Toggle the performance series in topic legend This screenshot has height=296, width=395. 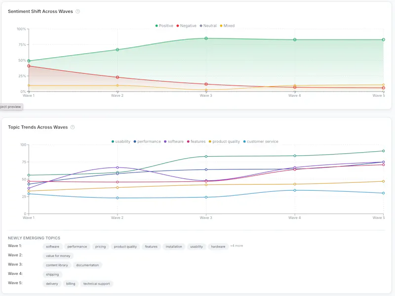(x=147, y=141)
